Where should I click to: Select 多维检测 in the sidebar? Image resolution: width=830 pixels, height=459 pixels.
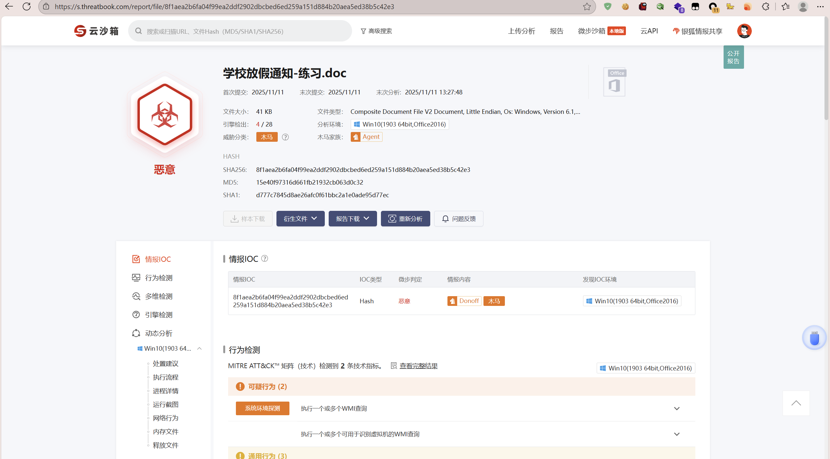(152, 296)
